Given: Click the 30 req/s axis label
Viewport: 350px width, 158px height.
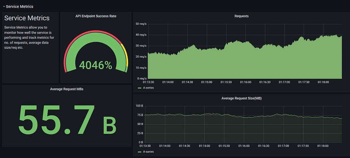Looking at the screenshot, I should coord(141,46).
